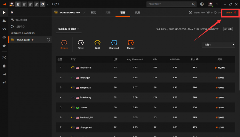
Task: Close the party bar with X
Action: pos(47,4)
